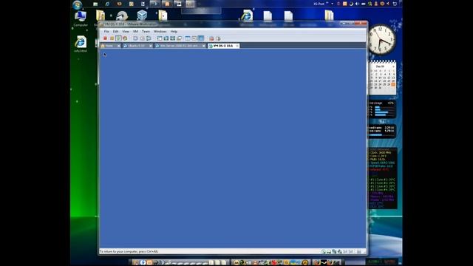
Task: Click the sound card status bar icon
Action: pyautogui.click(x=345, y=251)
